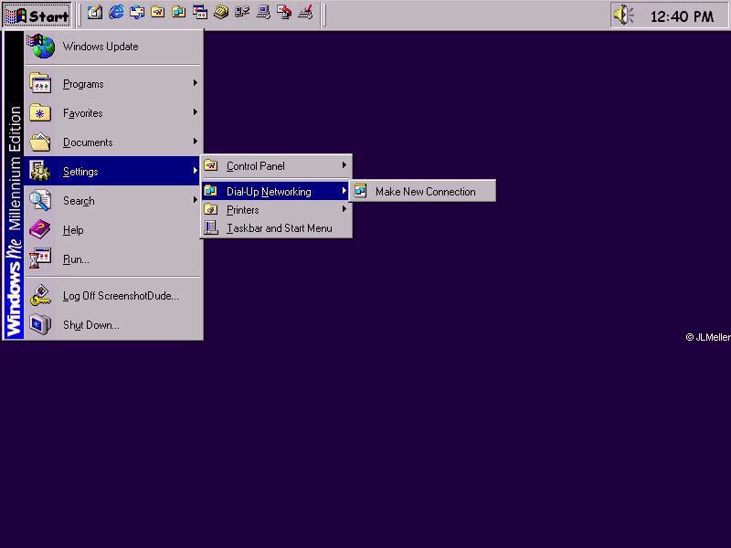Expand the Control Panel submenu arrow
Viewport: 731px width, 548px height.
(x=344, y=165)
